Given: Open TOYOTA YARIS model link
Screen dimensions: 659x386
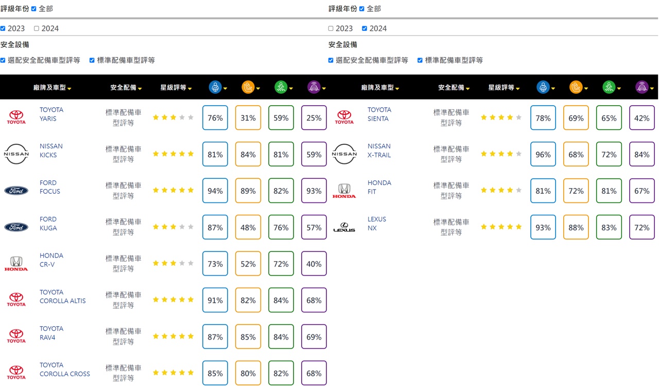Looking at the screenshot, I should [51, 114].
